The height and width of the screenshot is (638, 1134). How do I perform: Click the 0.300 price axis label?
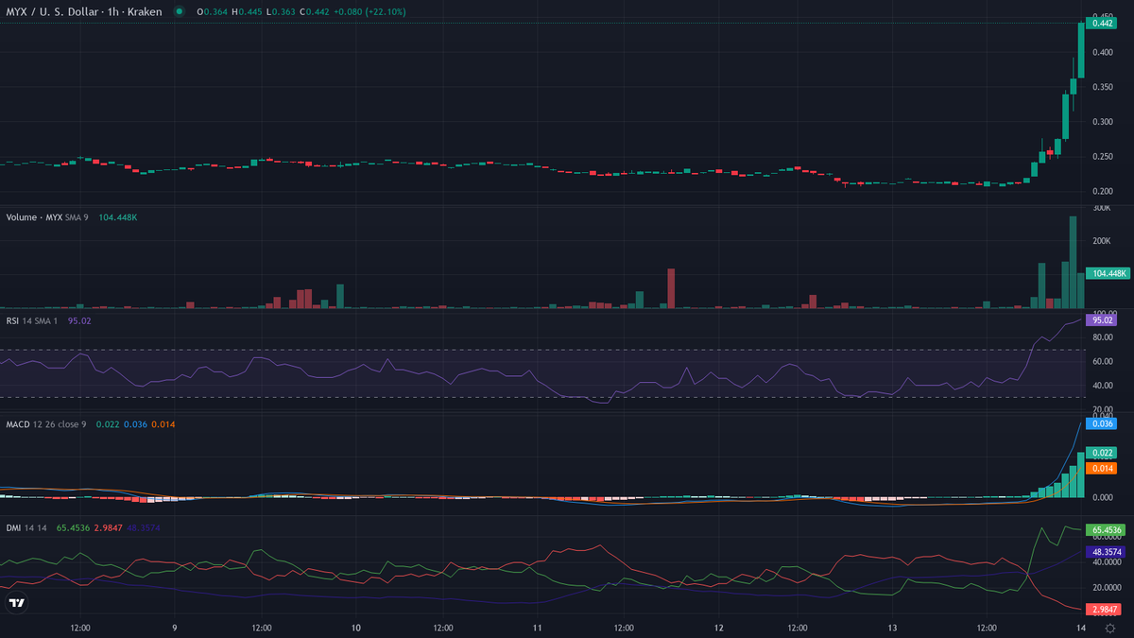(x=1102, y=122)
